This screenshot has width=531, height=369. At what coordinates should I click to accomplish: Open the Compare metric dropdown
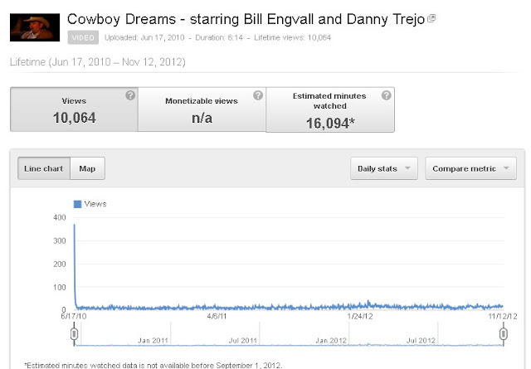click(470, 168)
